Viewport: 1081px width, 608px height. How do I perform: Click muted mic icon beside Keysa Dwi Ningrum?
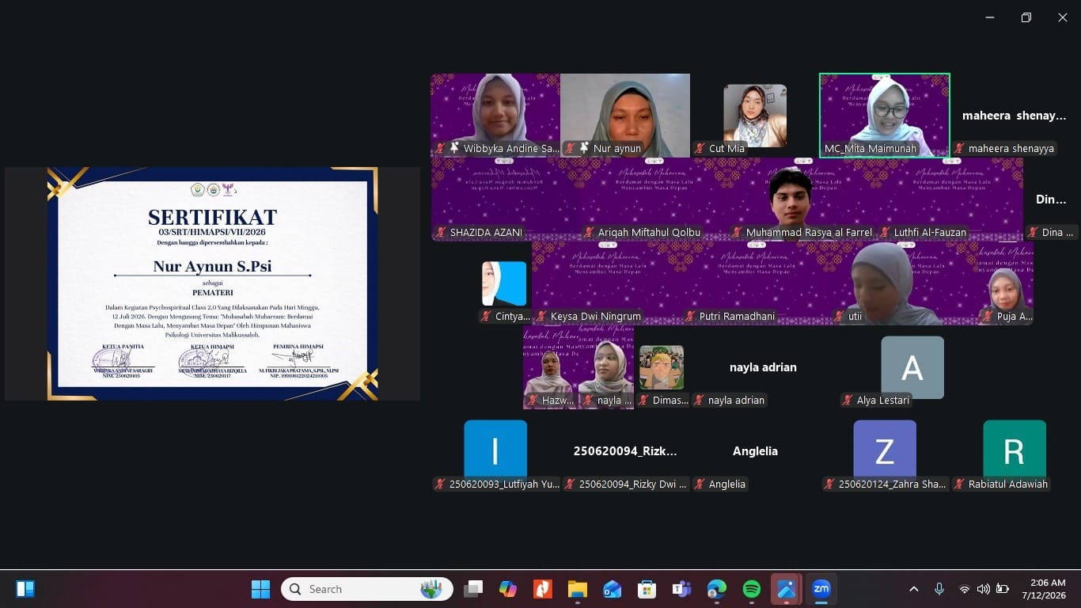(x=541, y=316)
